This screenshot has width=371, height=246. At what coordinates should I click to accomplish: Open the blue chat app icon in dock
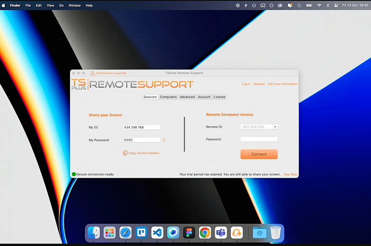(173, 233)
